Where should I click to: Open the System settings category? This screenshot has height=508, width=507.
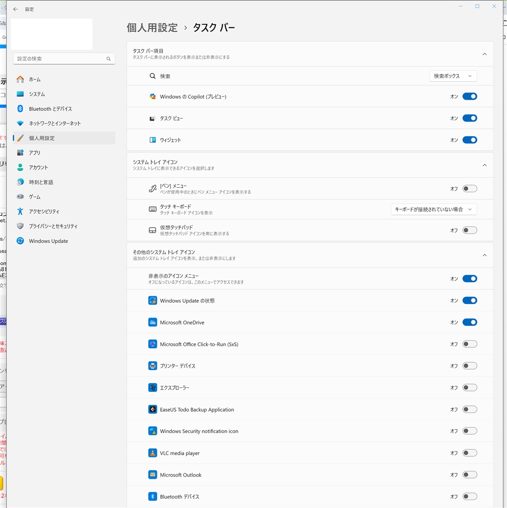pos(64,94)
